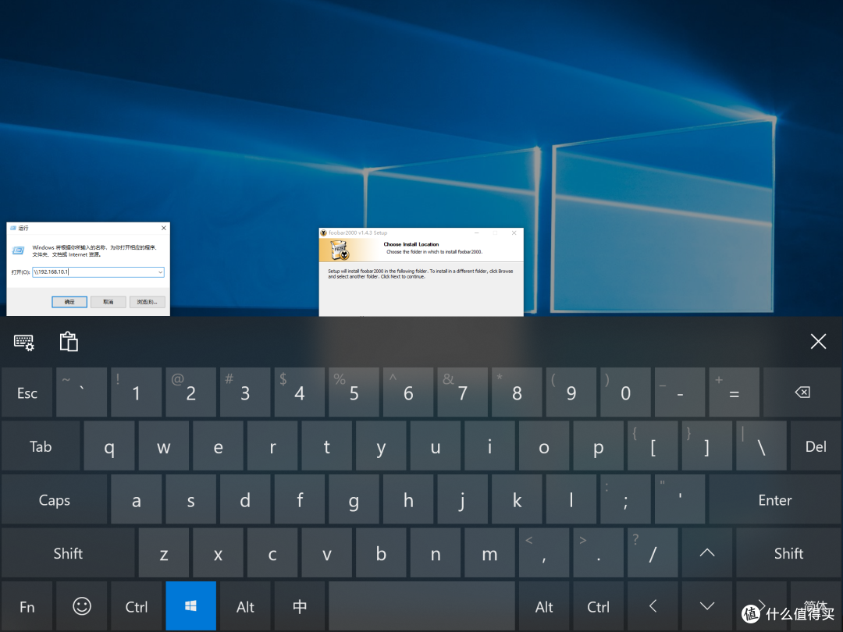Expand the Run dialog address dropdown arrow
843x632 pixels.
click(160, 272)
